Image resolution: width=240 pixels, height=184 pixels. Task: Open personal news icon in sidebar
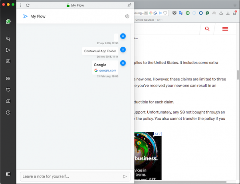(x=8, y=101)
